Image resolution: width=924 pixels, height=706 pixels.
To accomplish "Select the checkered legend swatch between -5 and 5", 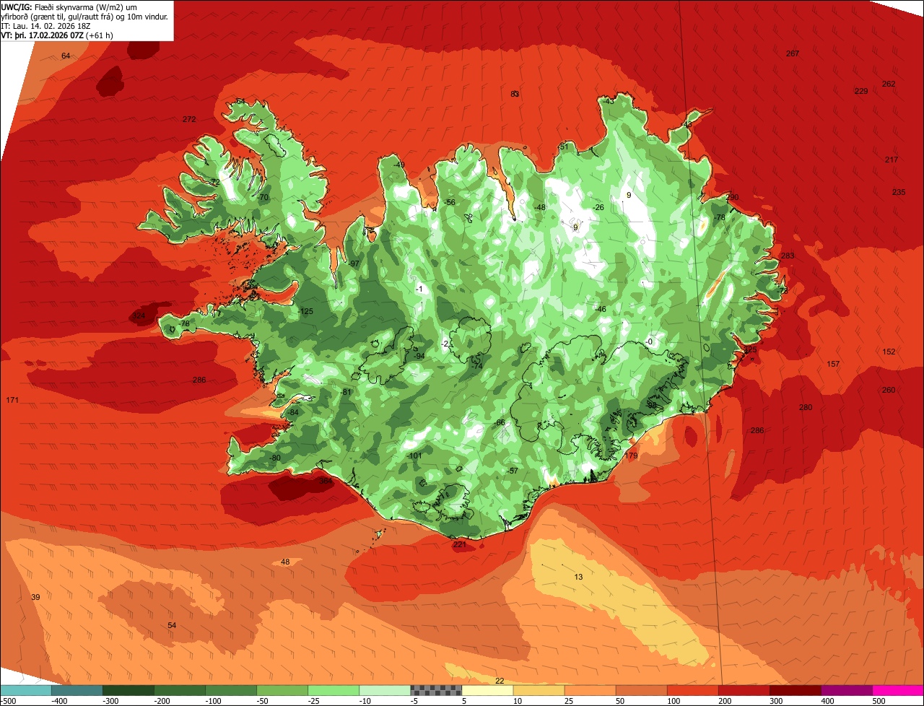I will click(x=436, y=690).
